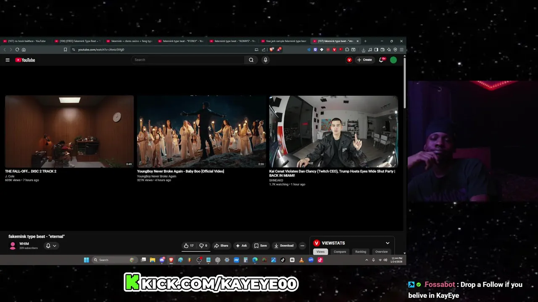Screen dimensions: 538x302
Task: Open more actions three-dot menu under video
Action: pyautogui.click(x=302, y=246)
